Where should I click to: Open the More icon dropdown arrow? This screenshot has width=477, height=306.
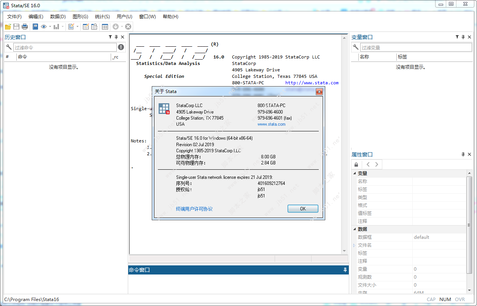122,27
